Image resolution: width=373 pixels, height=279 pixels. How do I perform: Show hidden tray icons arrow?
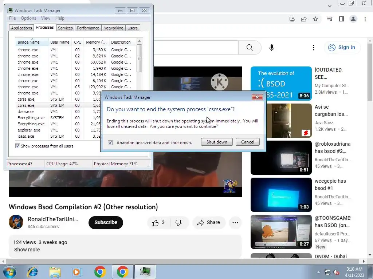[318, 272]
